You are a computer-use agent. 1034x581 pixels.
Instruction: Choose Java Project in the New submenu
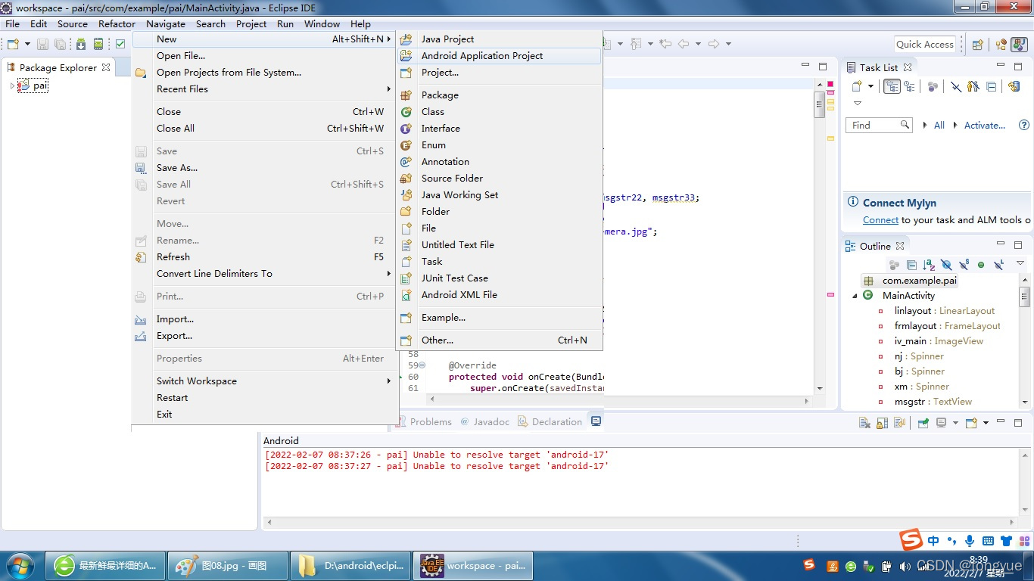click(x=500, y=39)
